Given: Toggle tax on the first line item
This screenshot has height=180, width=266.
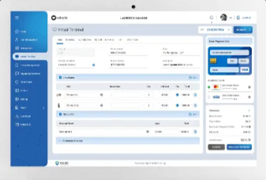Looking at the screenshot, I should pos(177,95).
